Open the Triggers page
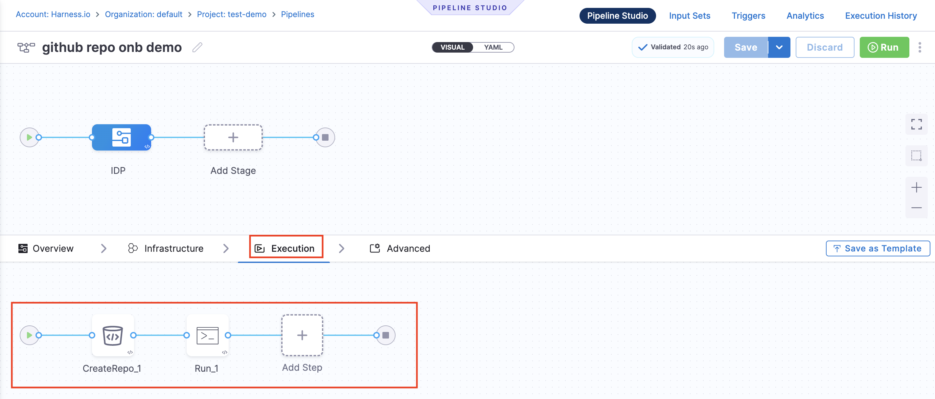 coord(748,15)
